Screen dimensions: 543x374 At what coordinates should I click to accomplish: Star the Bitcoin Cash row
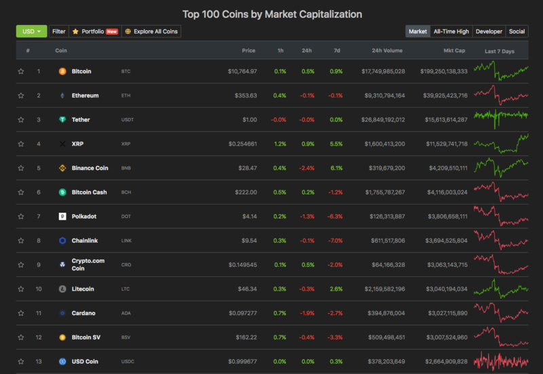pos(21,192)
